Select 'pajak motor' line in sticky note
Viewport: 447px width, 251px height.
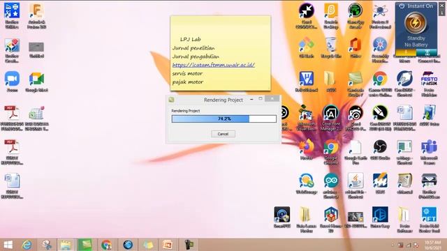tap(188, 82)
